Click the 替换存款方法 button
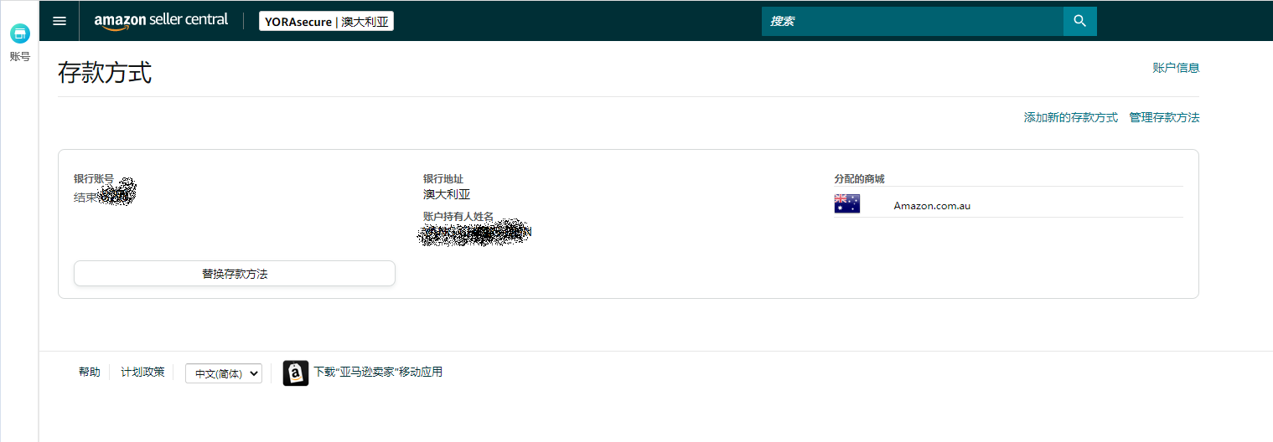 pyautogui.click(x=235, y=274)
